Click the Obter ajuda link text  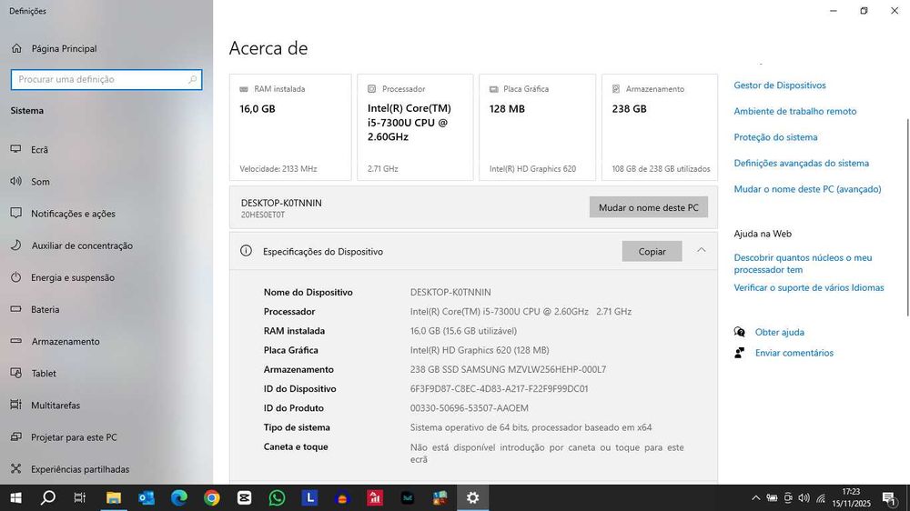[780, 333]
